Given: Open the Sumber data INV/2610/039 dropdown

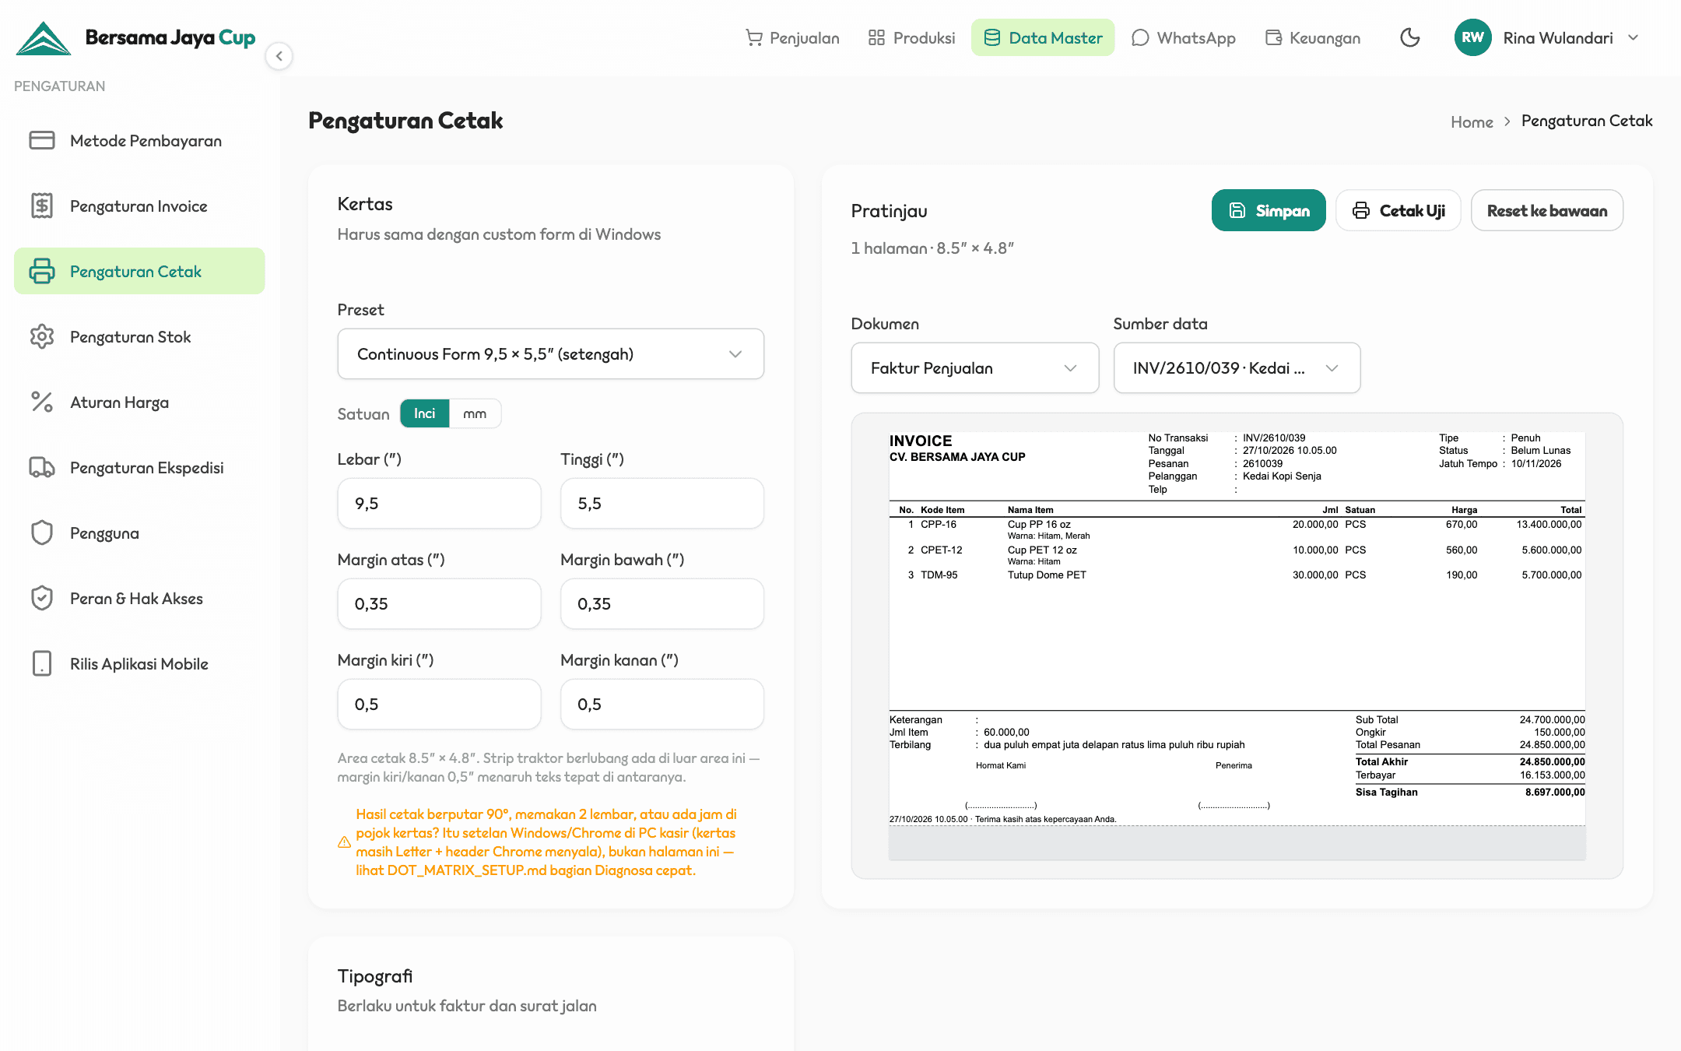Looking at the screenshot, I should coord(1237,368).
